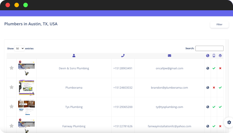Select phone number +15122781626
The height and width of the screenshot is (133, 233).
pyautogui.click(x=123, y=126)
